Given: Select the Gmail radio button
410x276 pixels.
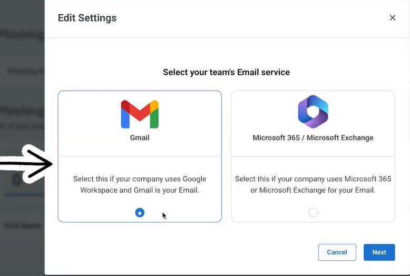Looking at the screenshot, I should click(x=140, y=213).
